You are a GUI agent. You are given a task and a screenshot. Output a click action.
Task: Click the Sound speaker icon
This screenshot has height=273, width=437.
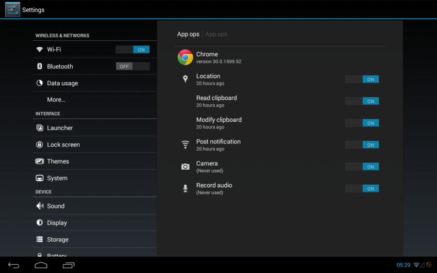(40, 206)
